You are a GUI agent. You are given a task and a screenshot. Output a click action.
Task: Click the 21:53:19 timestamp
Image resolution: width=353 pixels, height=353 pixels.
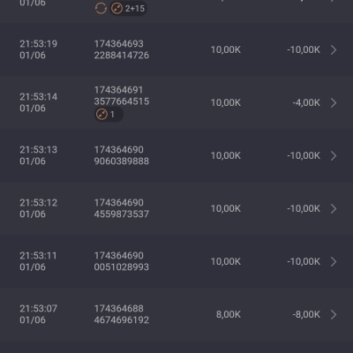point(39,44)
